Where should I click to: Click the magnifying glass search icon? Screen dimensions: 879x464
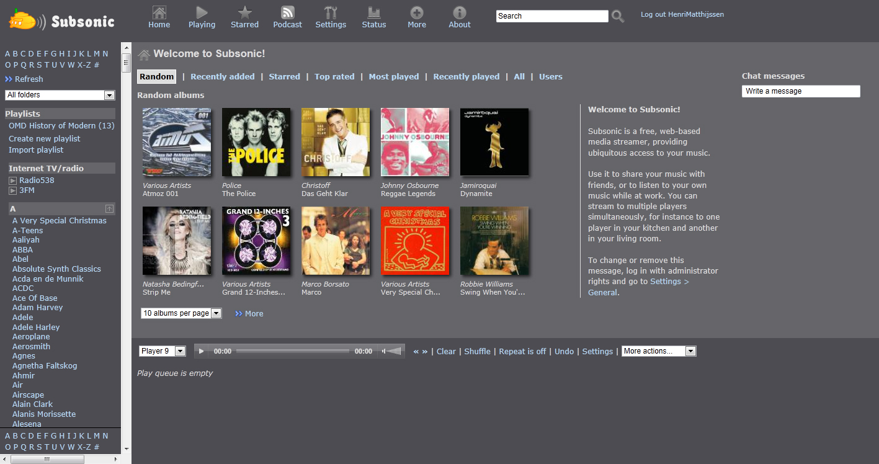618,17
